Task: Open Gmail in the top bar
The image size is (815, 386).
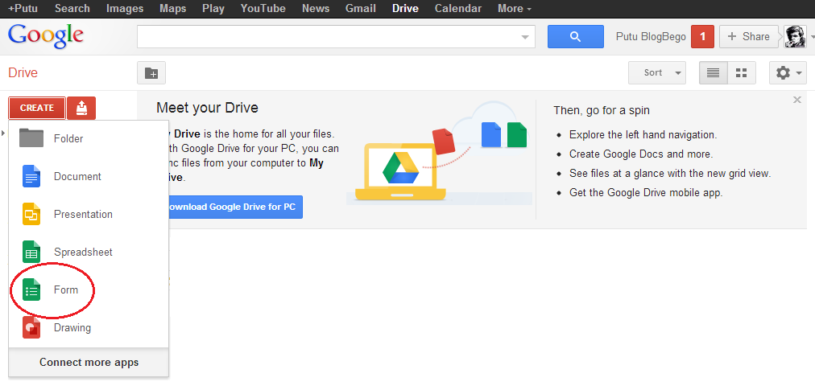Action: pos(361,8)
